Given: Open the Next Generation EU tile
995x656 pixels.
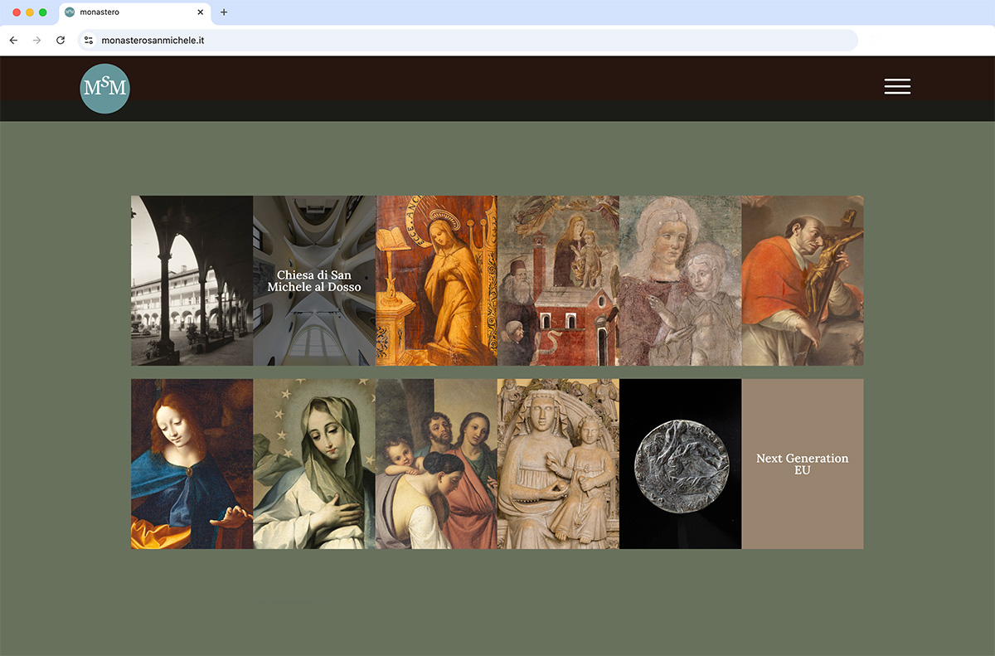Looking at the screenshot, I should tap(803, 464).
